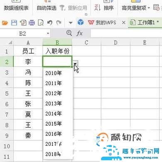The image size is (162, 162).
Task: Click 重新应用 filter button
Action: pyautogui.click(x=74, y=8)
